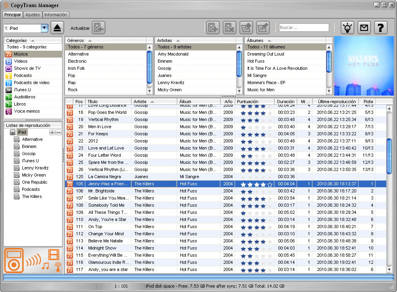Click the Buscar search field

(x=304, y=28)
